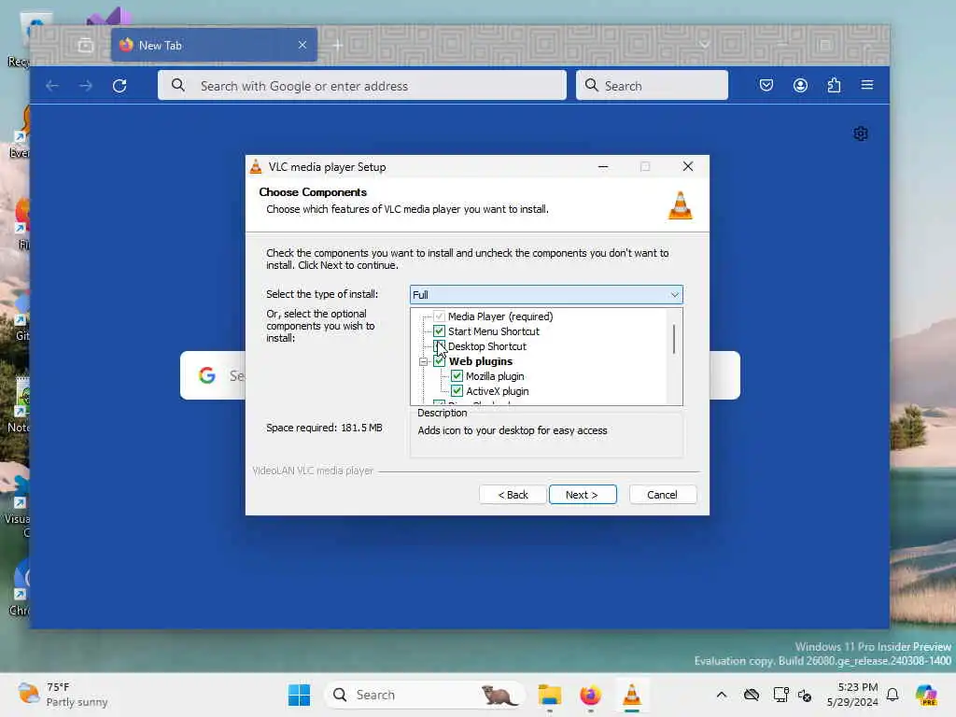Viewport: 956px width, 717px height.
Task: Click the Firefox forward arrow
Action: (86, 86)
